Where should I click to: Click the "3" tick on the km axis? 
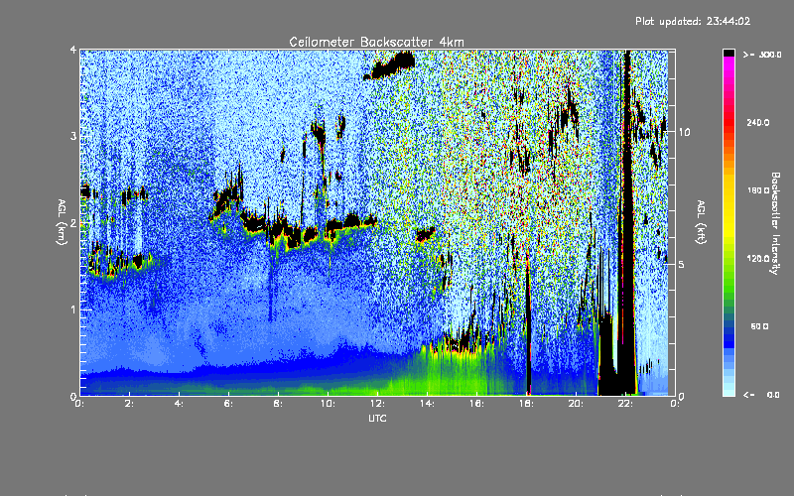[x=73, y=136]
